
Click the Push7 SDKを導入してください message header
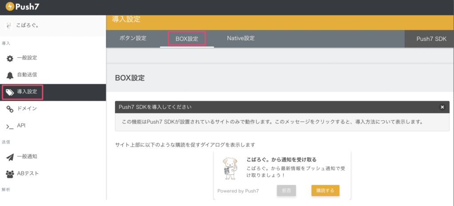(282, 107)
